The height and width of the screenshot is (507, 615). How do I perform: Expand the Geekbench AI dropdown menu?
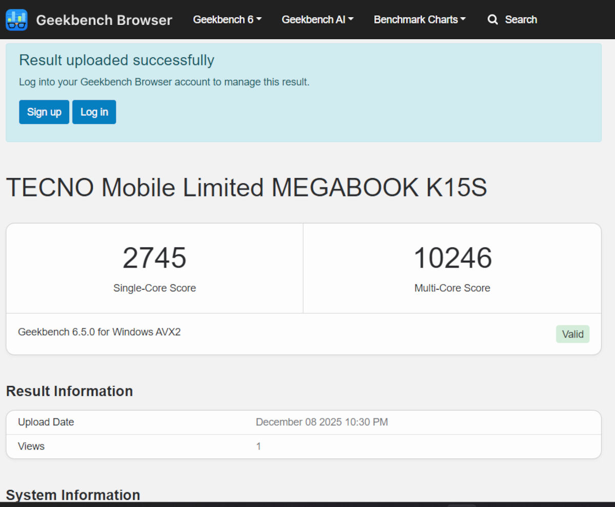pyautogui.click(x=317, y=19)
